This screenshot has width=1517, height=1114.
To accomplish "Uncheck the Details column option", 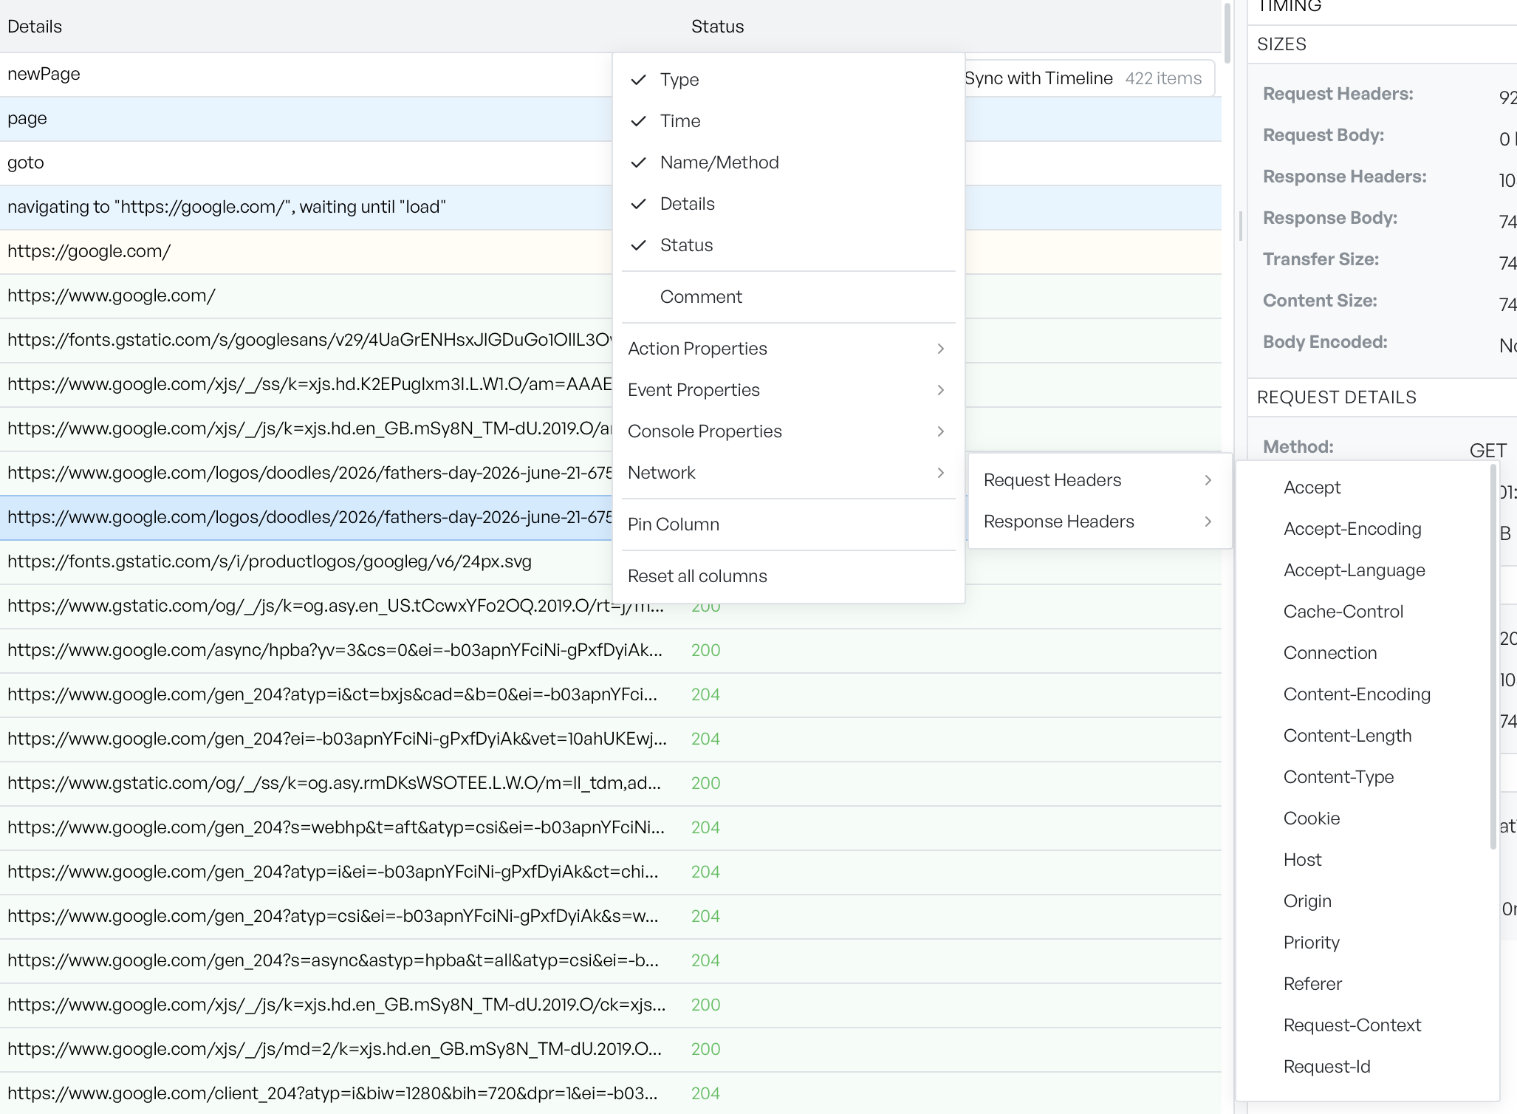I will (x=788, y=204).
